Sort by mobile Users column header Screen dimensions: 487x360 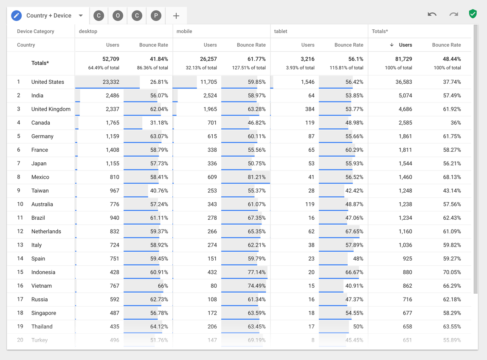tap(210, 45)
